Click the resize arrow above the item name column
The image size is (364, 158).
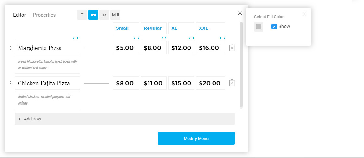tap(76, 38)
